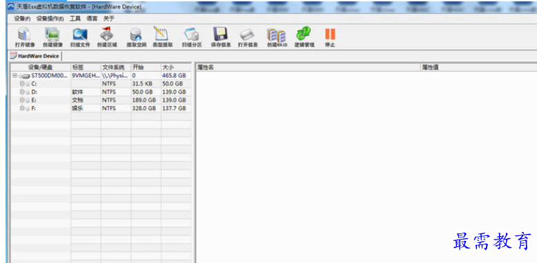This screenshot has width=537, height=263.
Task: Click NTFS in the F: row
Action: point(109,109)
